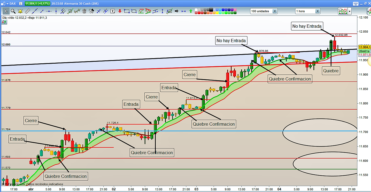Image resolution: width=371 pixels, height=192 pixels.
Task: Activate the magnifying glass zoom tool
Action: point(13,11)
